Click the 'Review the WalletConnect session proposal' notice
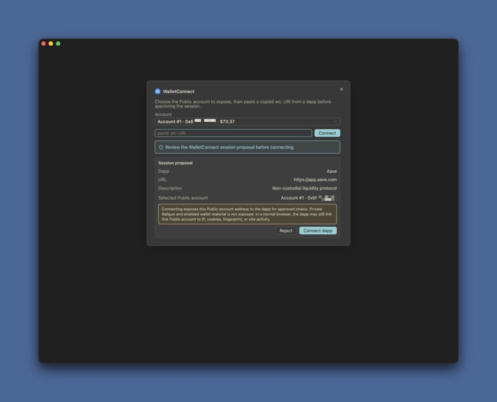This screenshot has width=497, height=402. [247, 147]
